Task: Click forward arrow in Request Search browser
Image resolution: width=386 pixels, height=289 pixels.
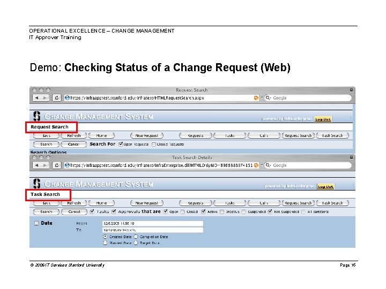Action: pyautogui.click(x=45, y=98)
